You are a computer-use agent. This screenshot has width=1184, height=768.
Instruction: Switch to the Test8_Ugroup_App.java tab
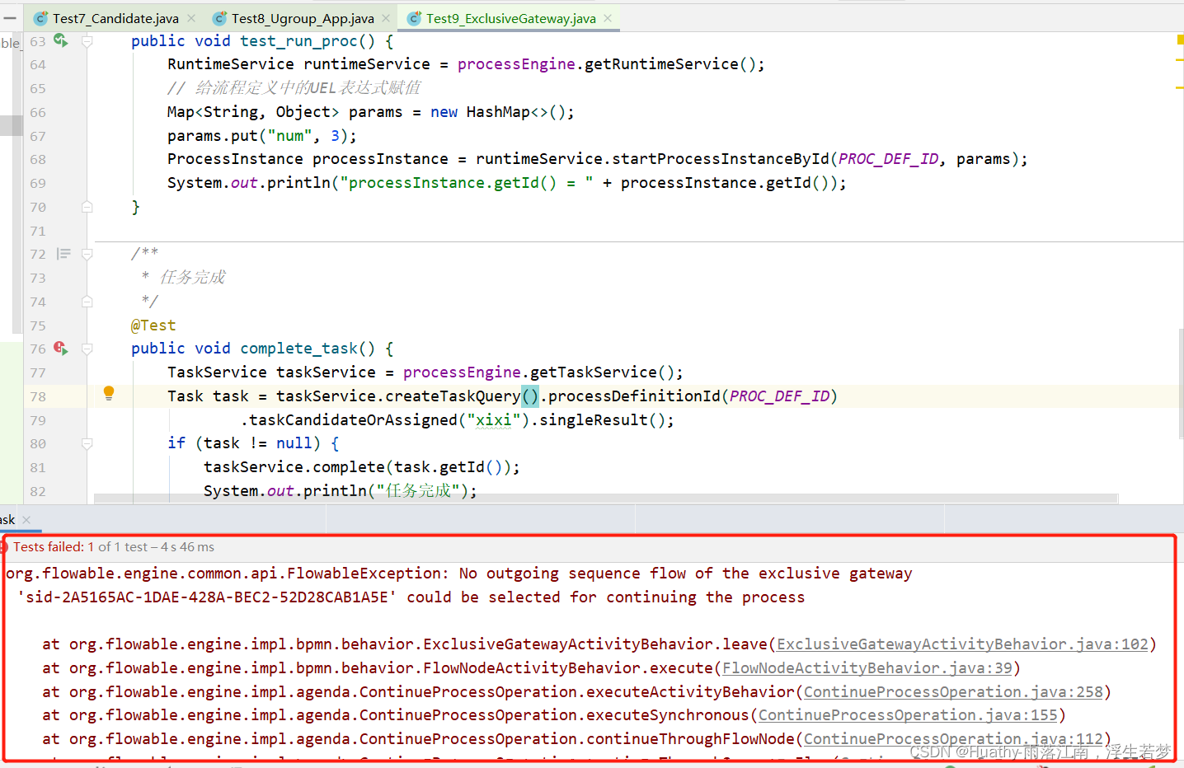(x=303, y=18)
